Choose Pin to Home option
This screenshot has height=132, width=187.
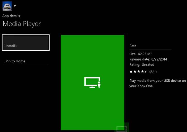point(15,61)
